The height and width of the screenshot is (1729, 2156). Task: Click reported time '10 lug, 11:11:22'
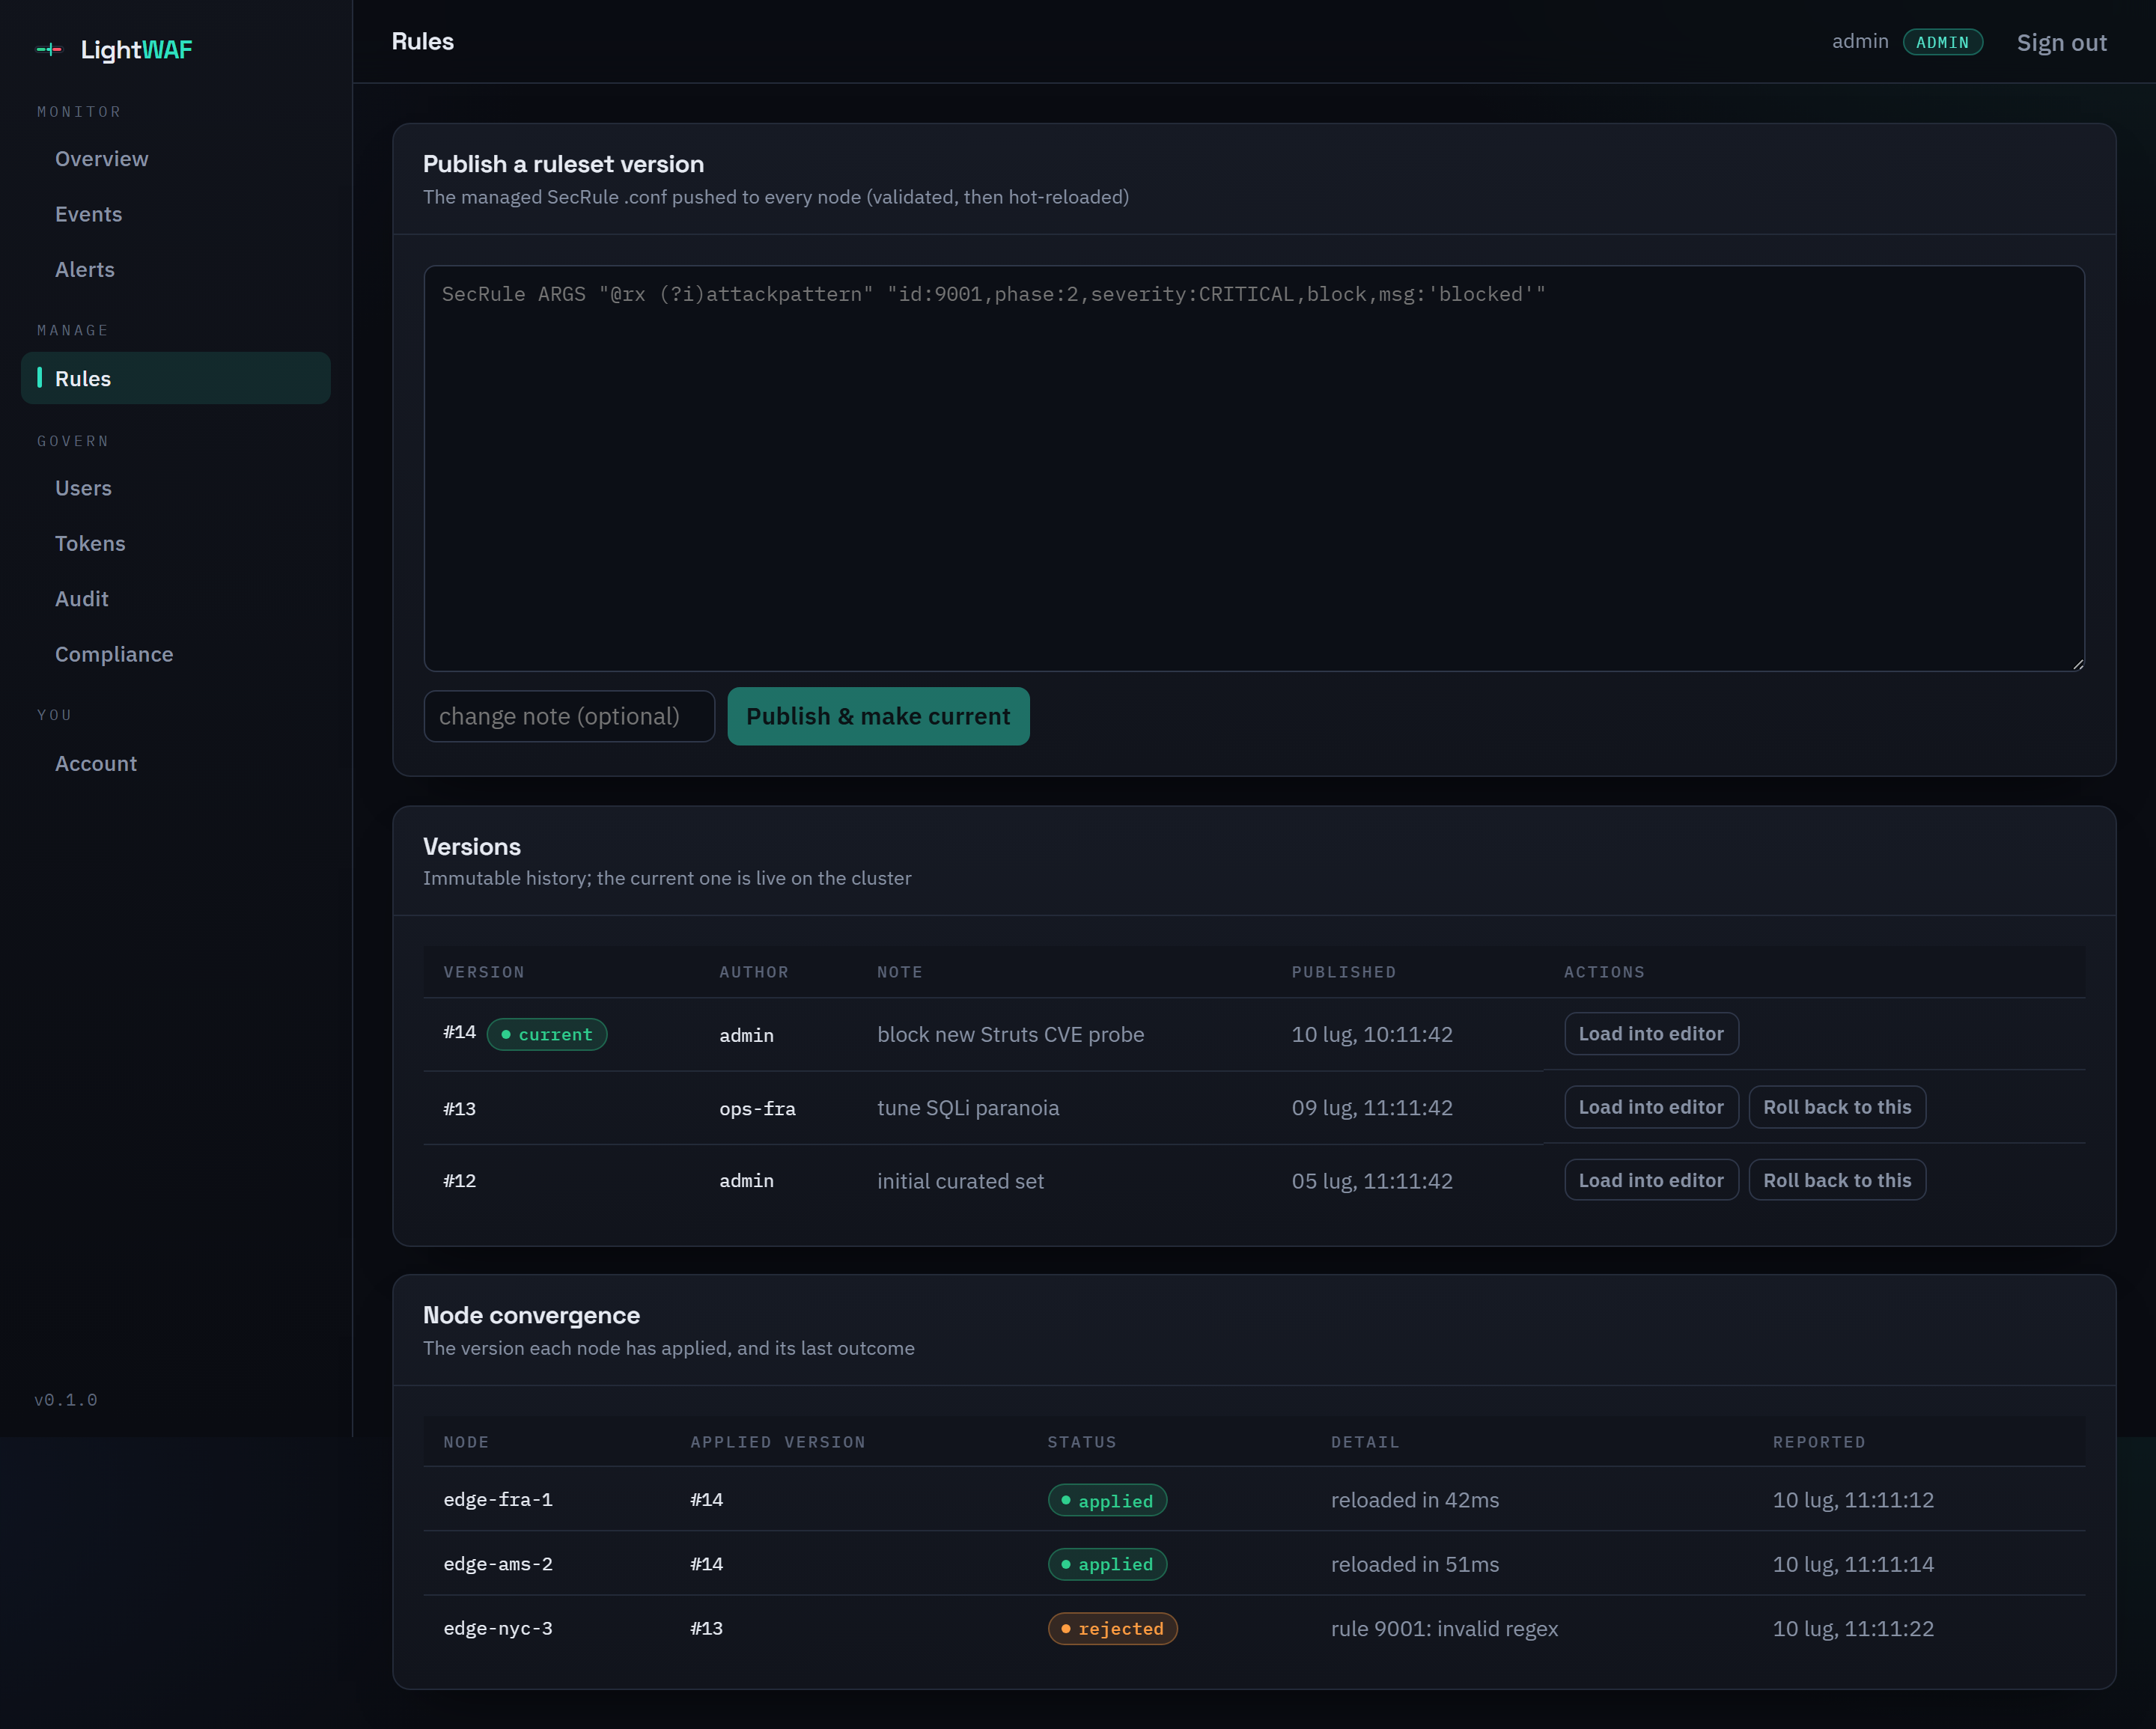pyautogui.click(x=1853, y=1628)
